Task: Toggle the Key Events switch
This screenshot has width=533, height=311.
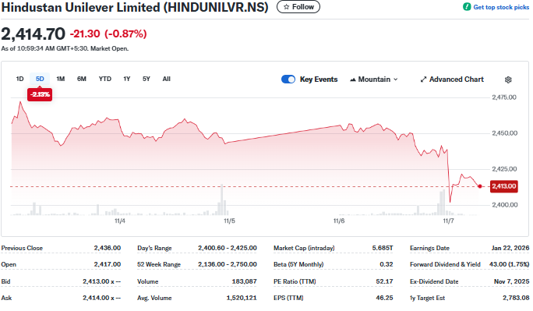Action: coord(288,80)
